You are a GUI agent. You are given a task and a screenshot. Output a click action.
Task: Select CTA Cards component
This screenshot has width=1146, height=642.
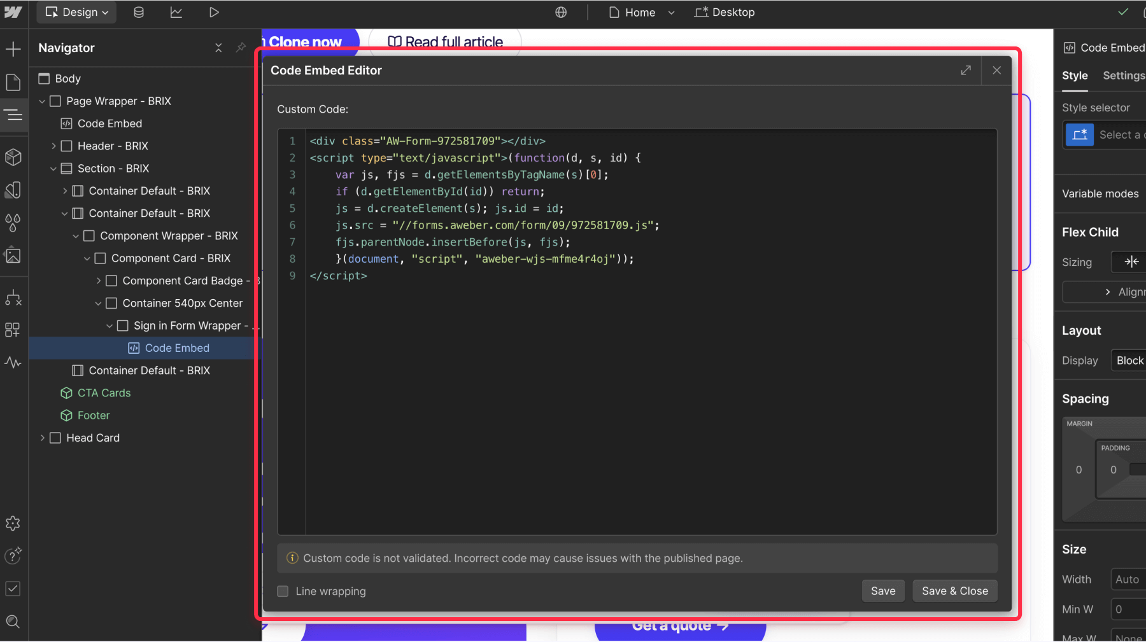[x=104, y=393]
